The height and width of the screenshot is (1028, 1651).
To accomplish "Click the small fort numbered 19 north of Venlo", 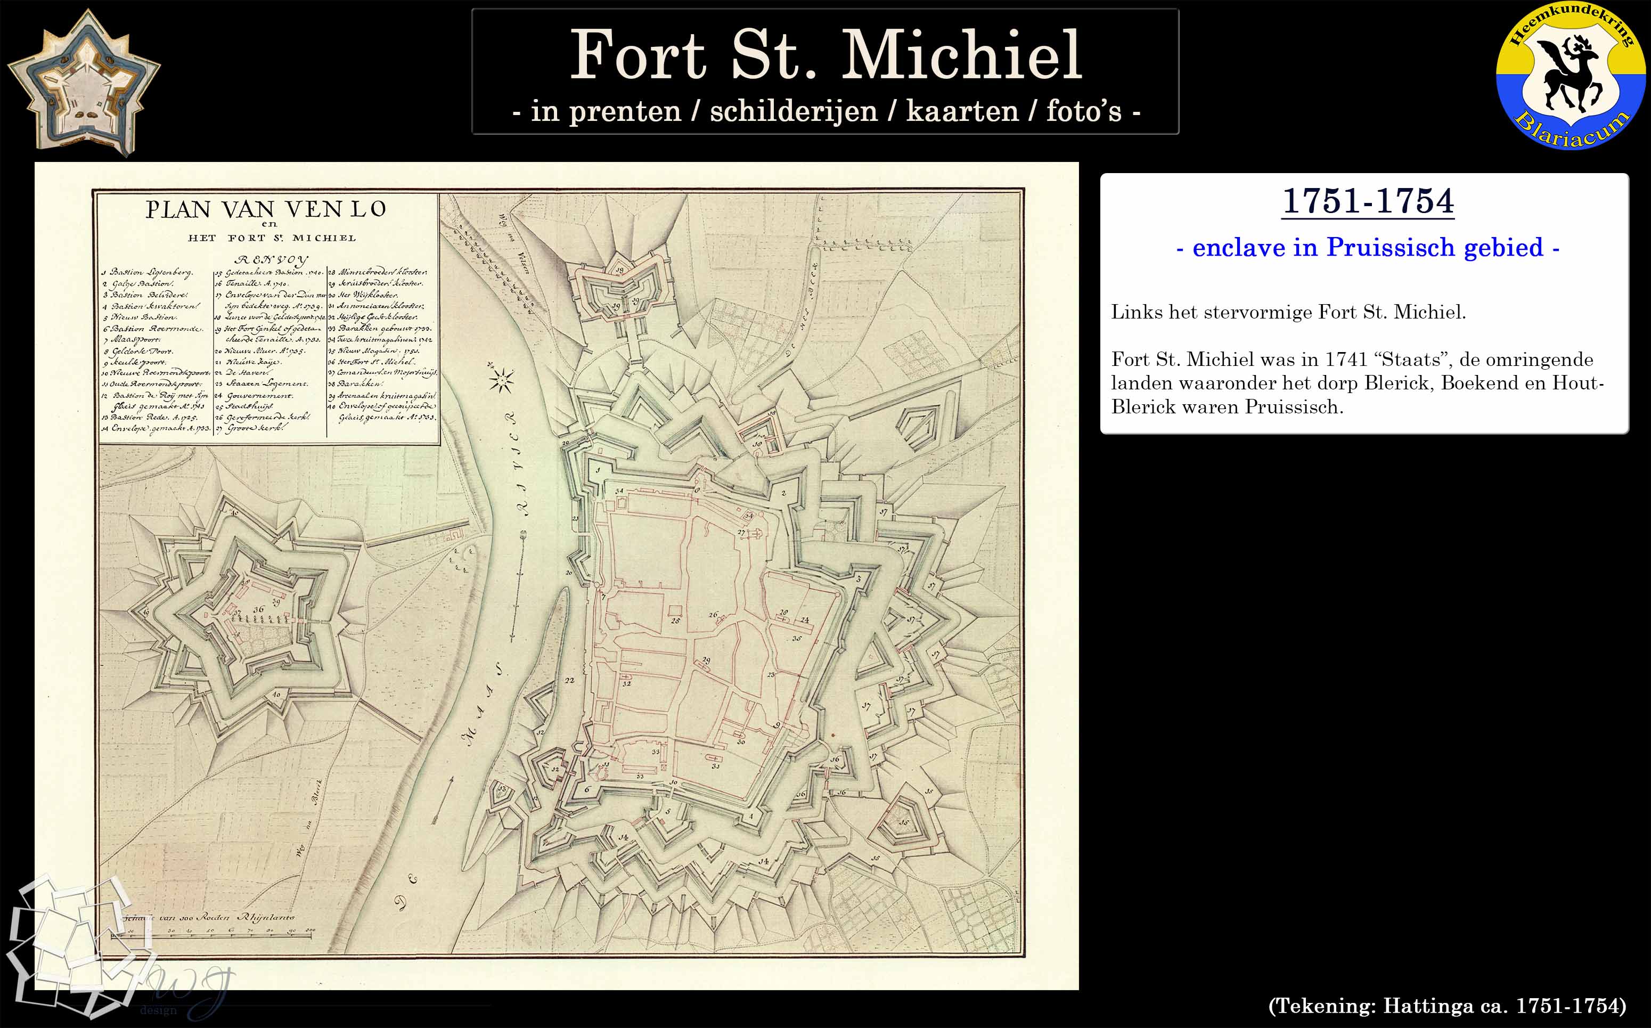I will pyautogui.click(x=623, y=291).
